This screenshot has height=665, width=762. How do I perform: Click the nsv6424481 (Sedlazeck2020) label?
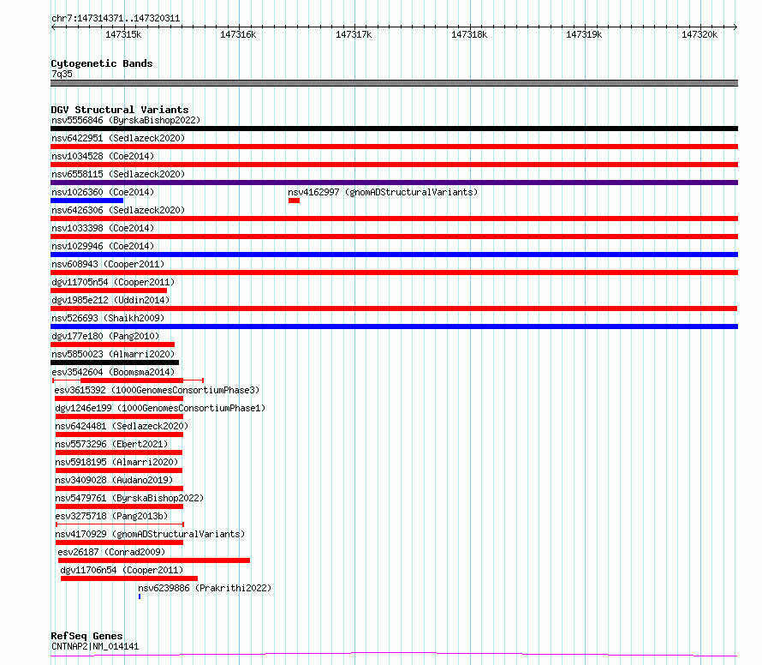[122, 426]
